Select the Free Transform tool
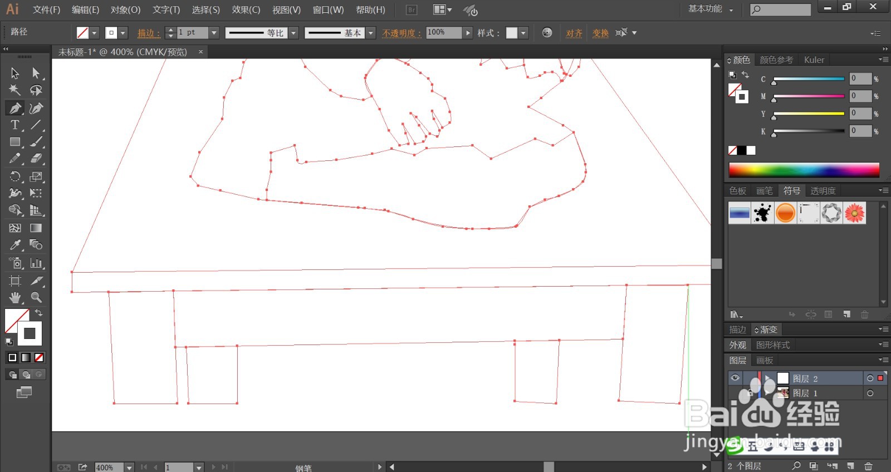891x472 pixels. click(36, 193)
